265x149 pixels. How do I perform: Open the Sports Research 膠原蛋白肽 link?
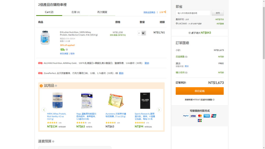[x=145, y=116]
